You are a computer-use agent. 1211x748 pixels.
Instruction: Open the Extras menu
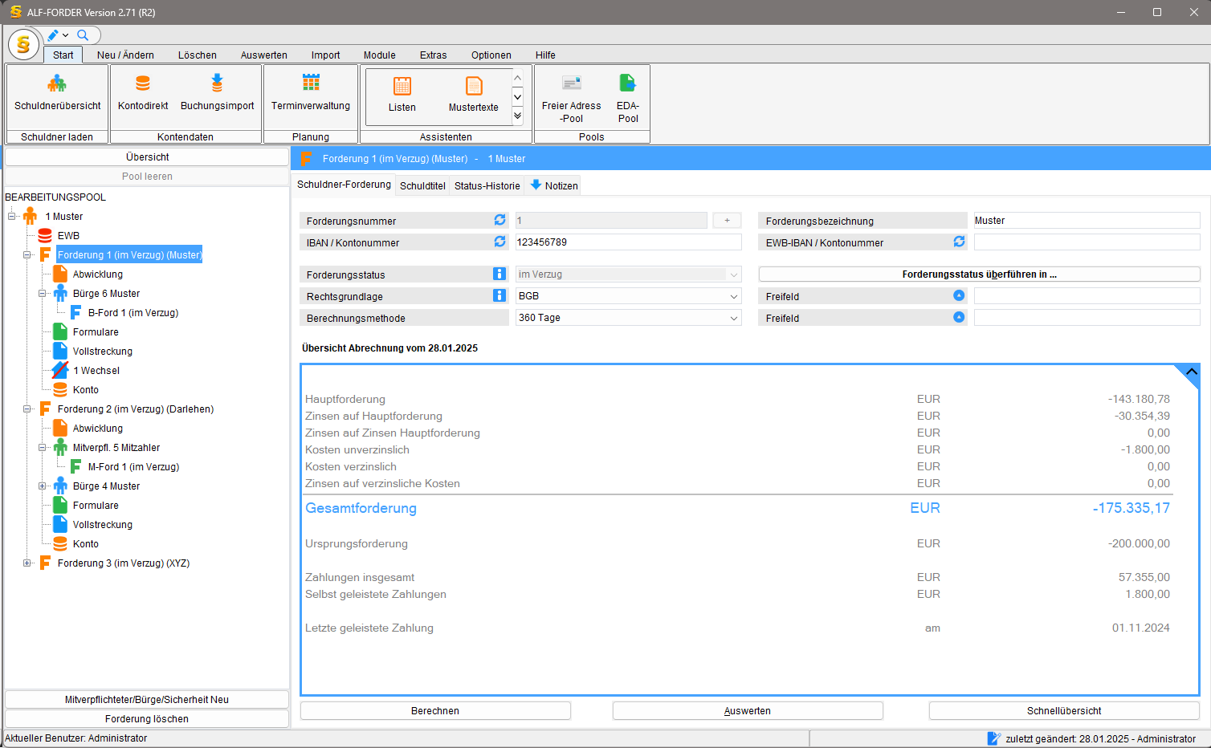[433, 55]
